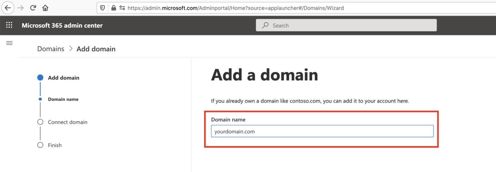Select the Add domain wizard step
This screenshot has width=496, height=172.
64,78
